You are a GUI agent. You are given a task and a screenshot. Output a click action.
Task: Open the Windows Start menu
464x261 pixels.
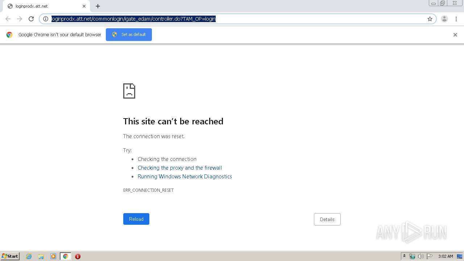[10, 256]
